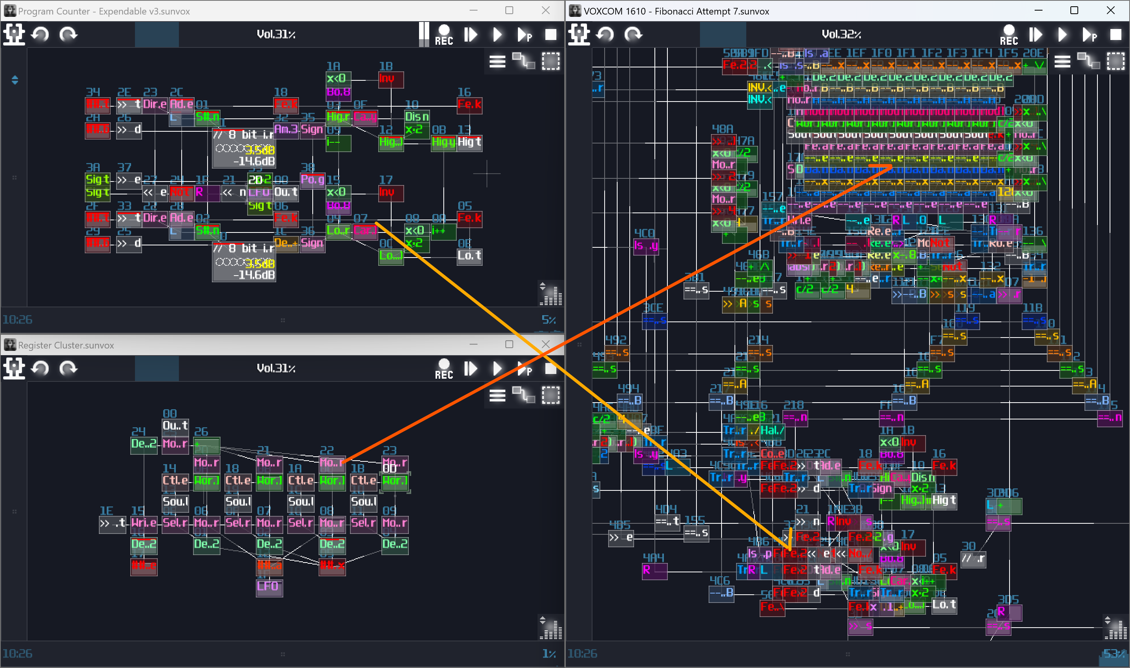Stop playback in VOXCOM 1610 window
The height and width of the screenshot is (668, 1130).
tap(1116, 34)
